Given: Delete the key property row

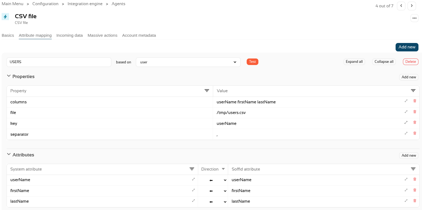Looking at the screenshot, I should pos(415,122).
